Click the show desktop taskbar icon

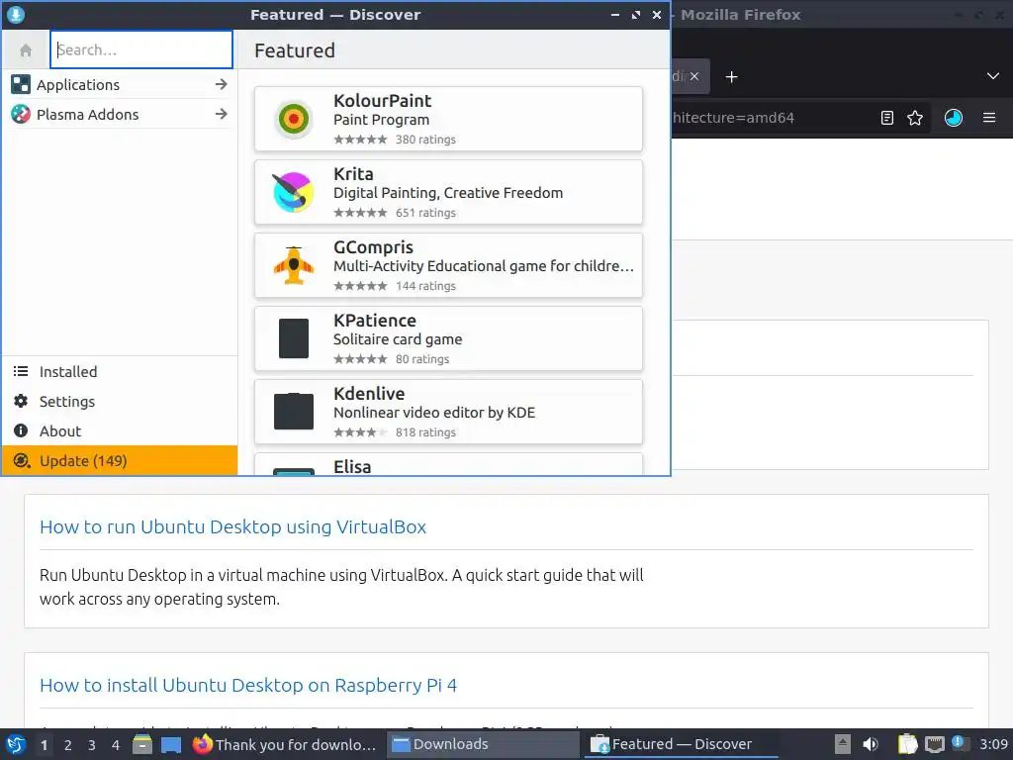(x=171, y=744)
